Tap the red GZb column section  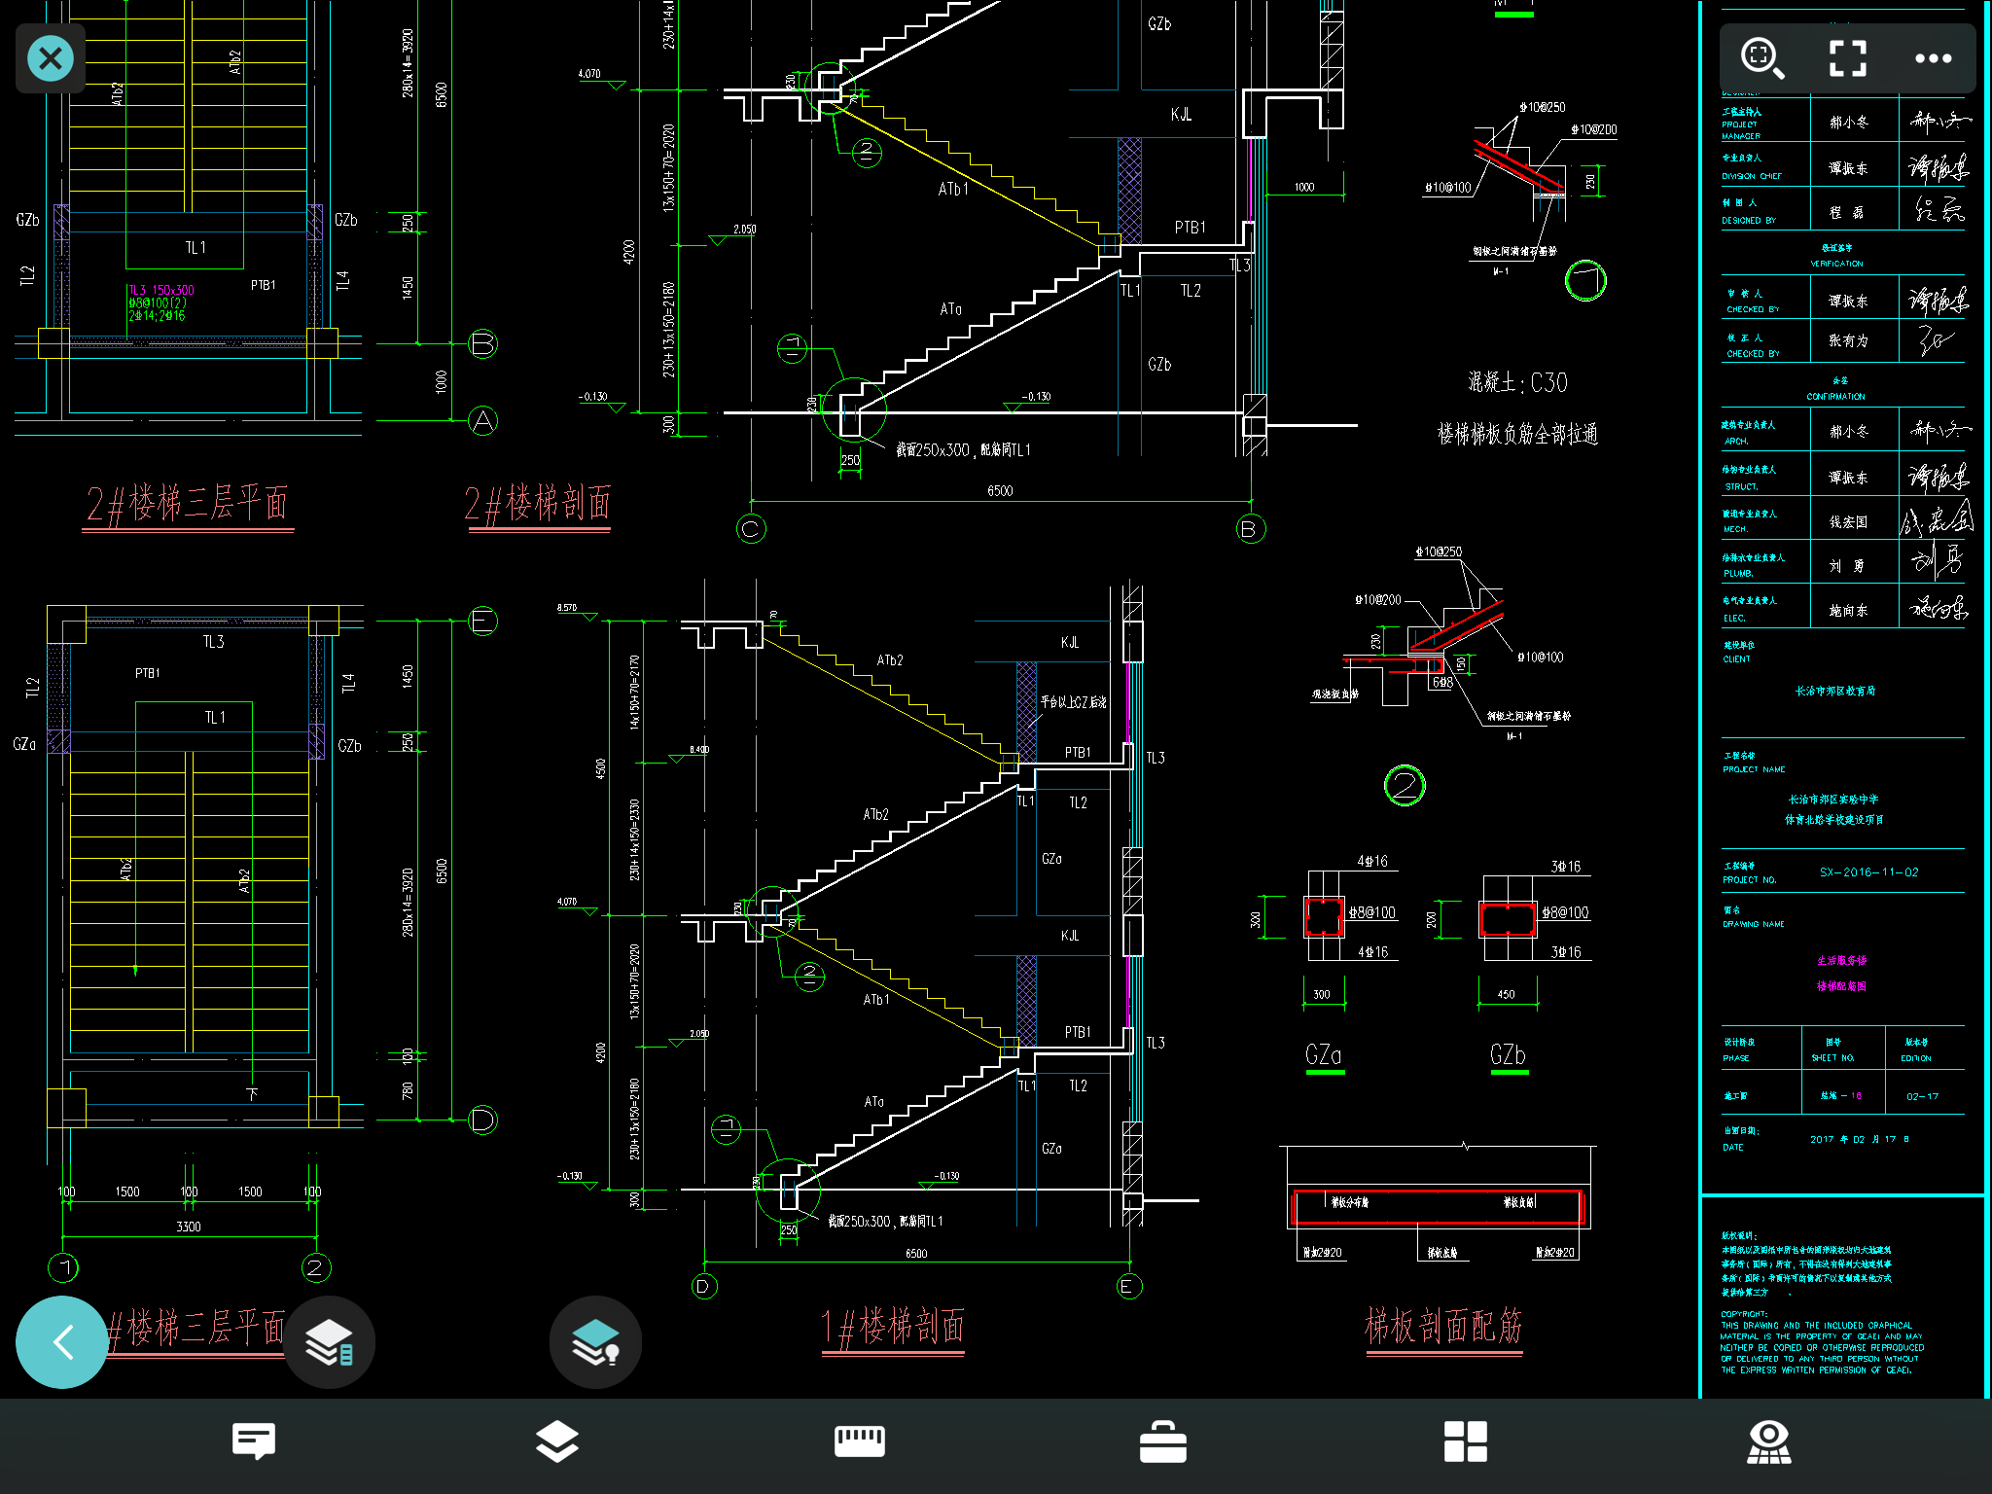click(1508, 919)
